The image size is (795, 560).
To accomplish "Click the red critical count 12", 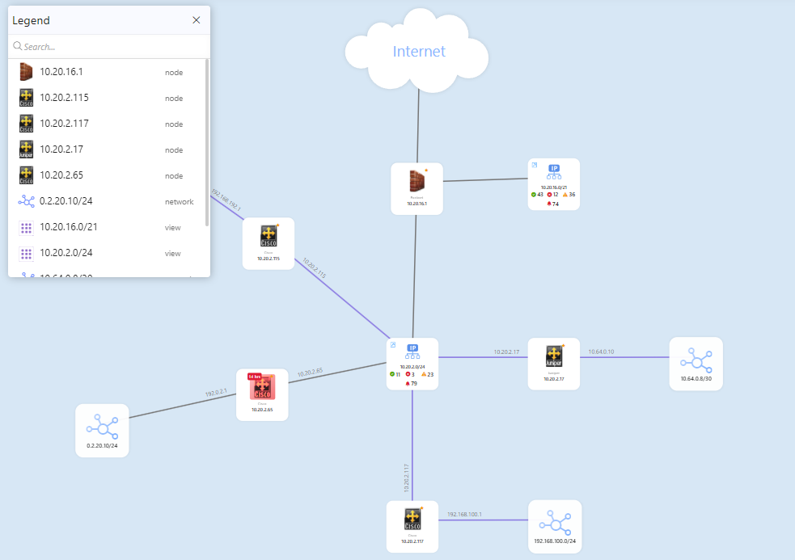I will (x=552, y=195).
